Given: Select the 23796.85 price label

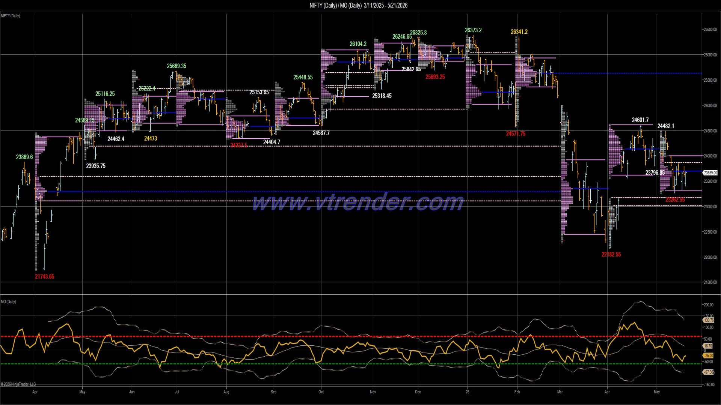Looking at the screenshot, I should point(655,173).
